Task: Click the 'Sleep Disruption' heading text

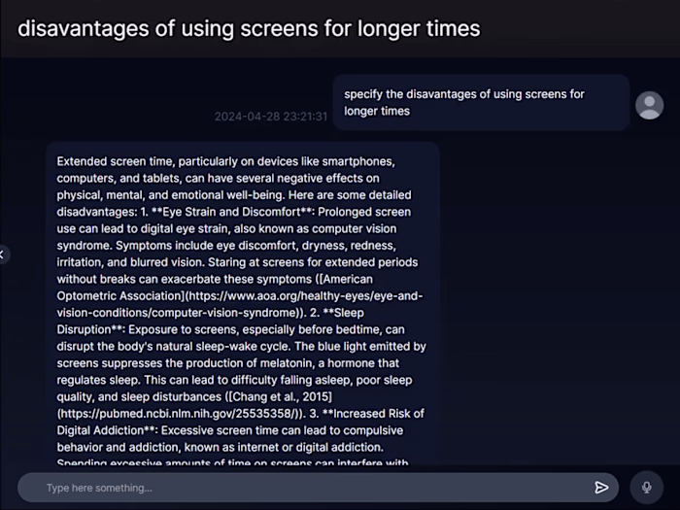Action: click(211, 321)
